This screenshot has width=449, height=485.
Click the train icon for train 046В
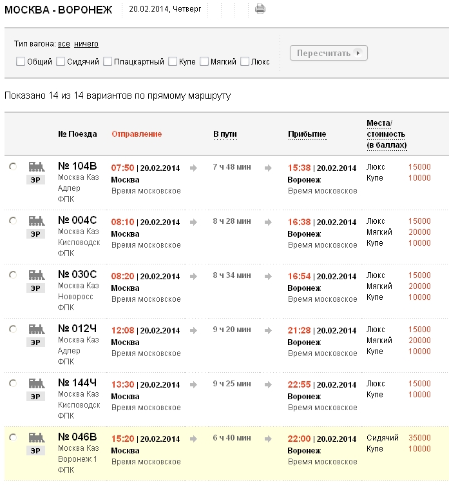(36, 437)
